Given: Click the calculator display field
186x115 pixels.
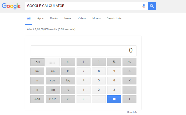Looking at the screenshot, I should pyautogui.click(x=84, y=51).
